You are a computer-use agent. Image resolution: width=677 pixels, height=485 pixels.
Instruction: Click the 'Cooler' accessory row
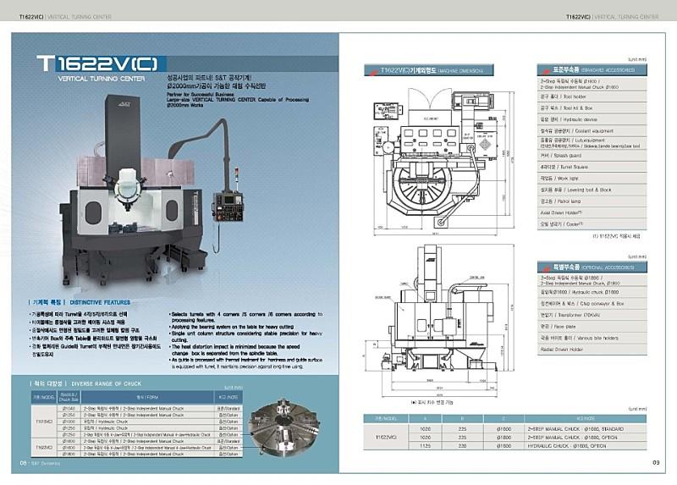(592, 224)
